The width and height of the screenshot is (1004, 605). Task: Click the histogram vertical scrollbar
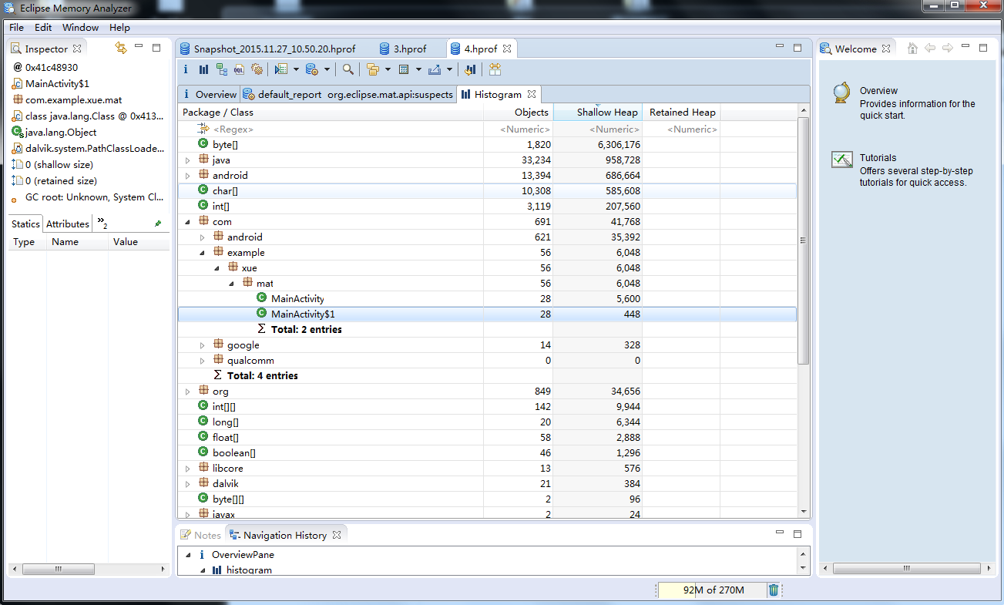pos(804,240)
